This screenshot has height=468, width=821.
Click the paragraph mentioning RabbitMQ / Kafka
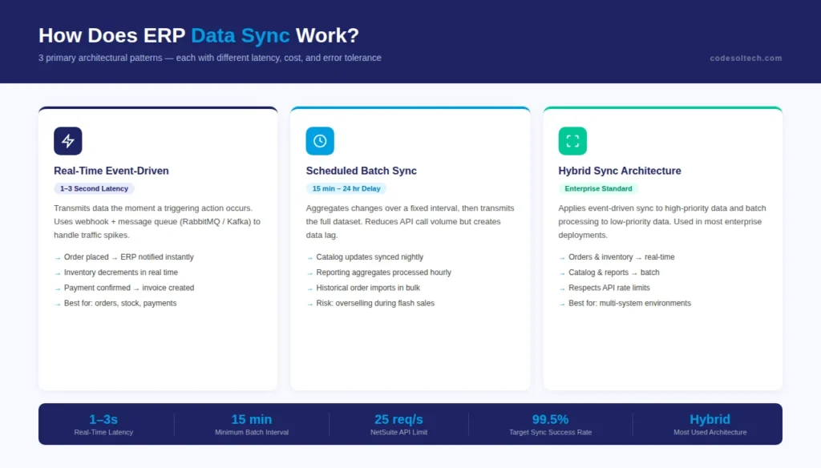click(158, 221)
